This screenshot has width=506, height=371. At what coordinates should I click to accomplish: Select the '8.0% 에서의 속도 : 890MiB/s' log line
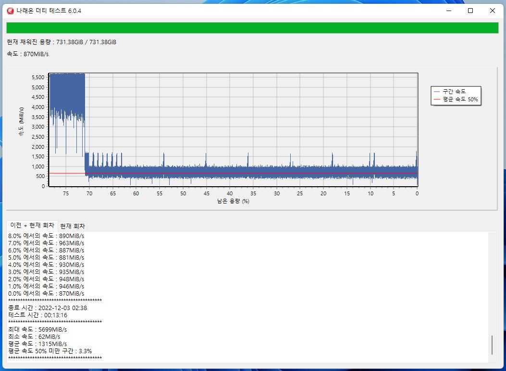(x=46, y=236)
